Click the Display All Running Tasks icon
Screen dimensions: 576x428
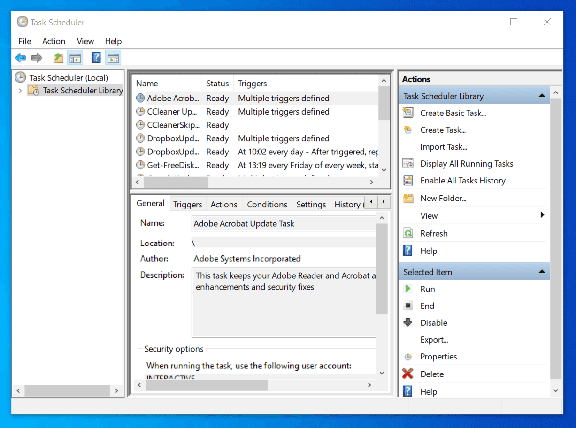(408, 164)
